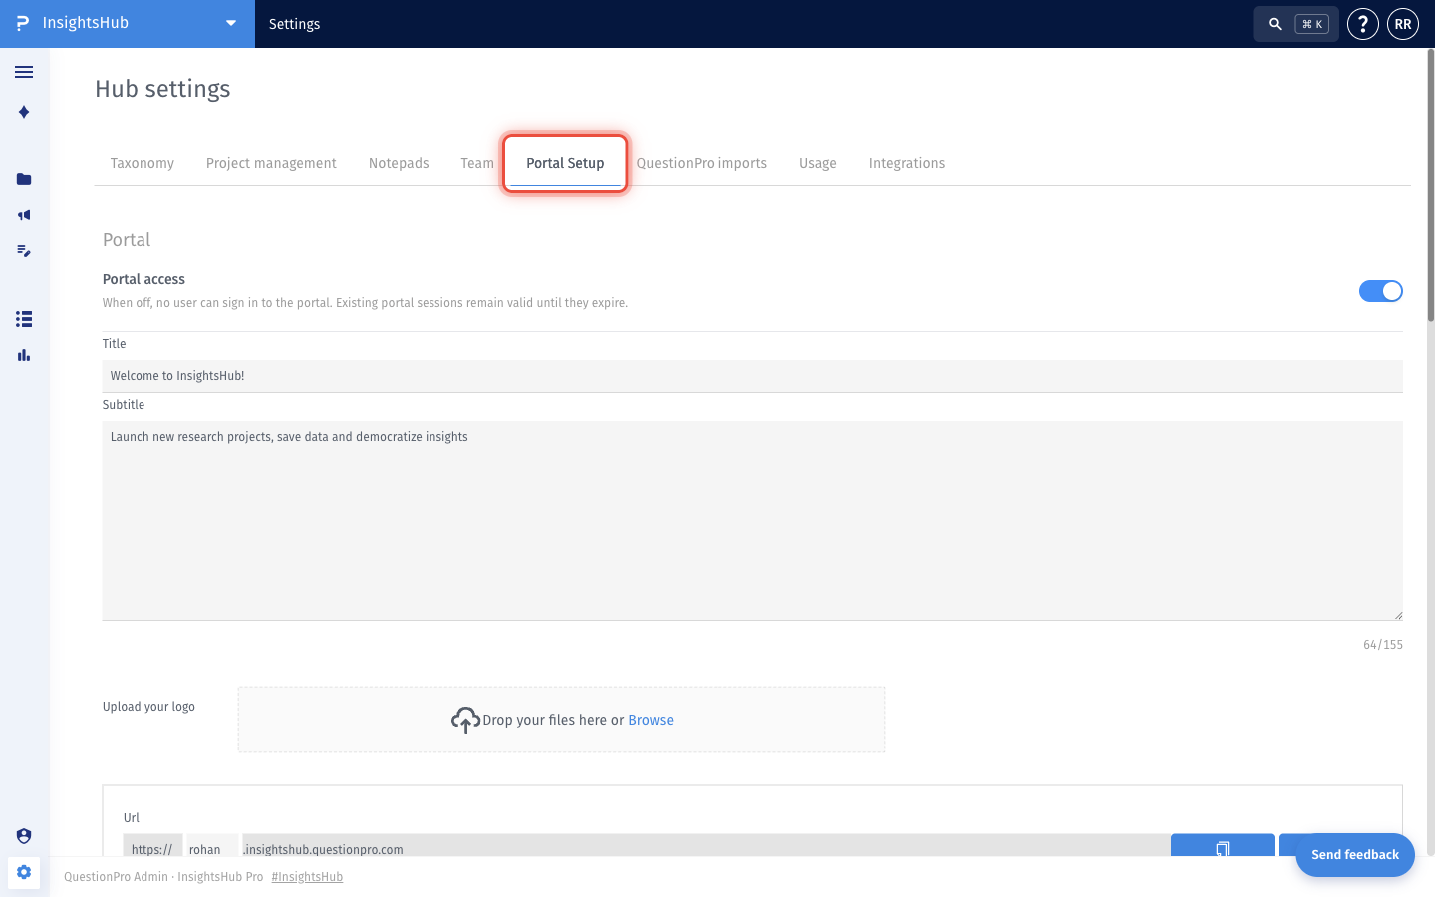Select the Portal Setup tab
Viewport: 1435px width, 897px height.
click(565, 163)
